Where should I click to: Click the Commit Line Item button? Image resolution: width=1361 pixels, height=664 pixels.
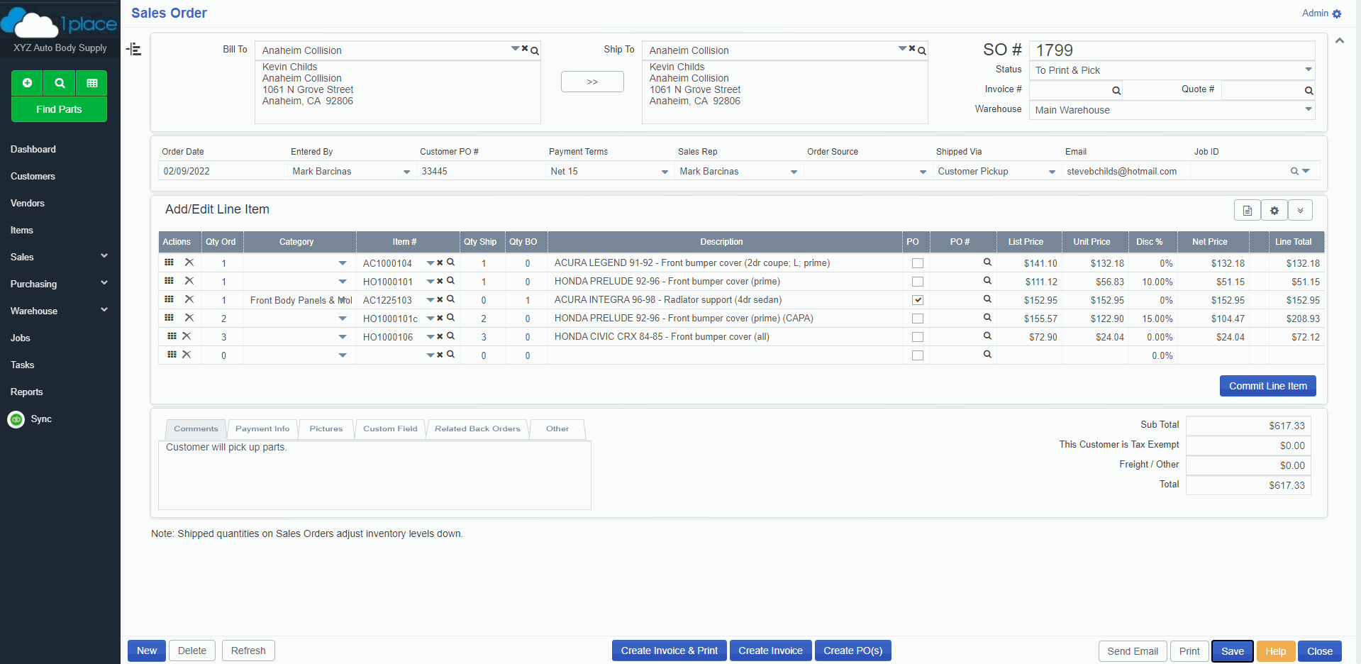click(x=1267, y=386)
